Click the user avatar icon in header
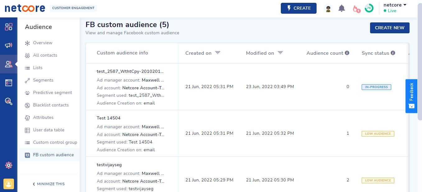Image resolution: width=422 pixels, height=192 pixels. (328, 9)
